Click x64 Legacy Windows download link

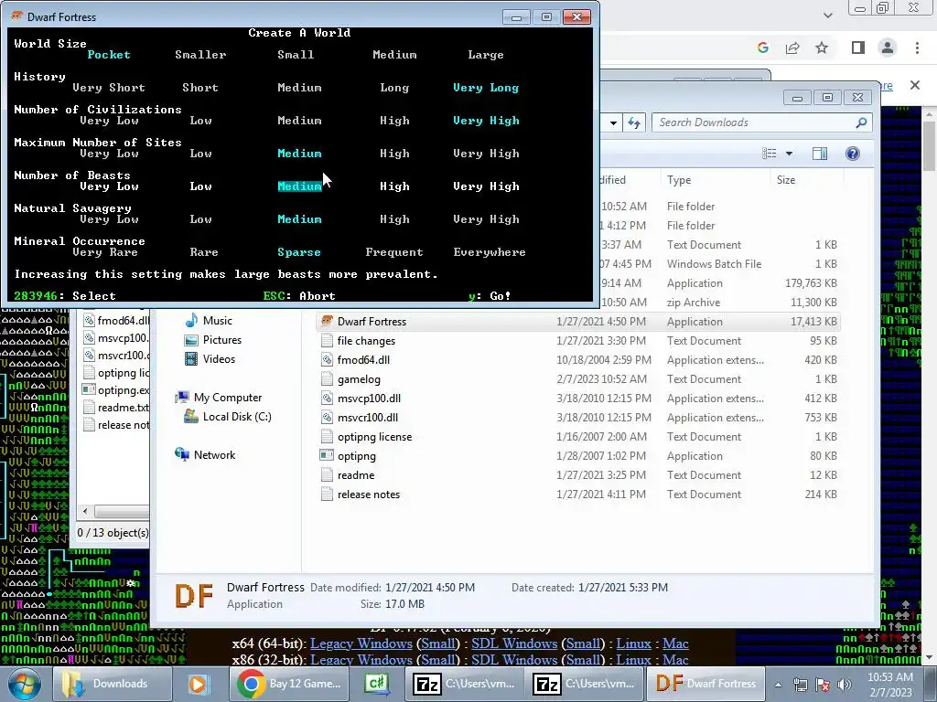tap(361, 643)
